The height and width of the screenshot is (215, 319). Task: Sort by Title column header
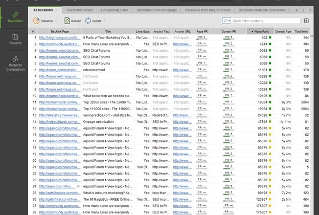click(108, 31)
